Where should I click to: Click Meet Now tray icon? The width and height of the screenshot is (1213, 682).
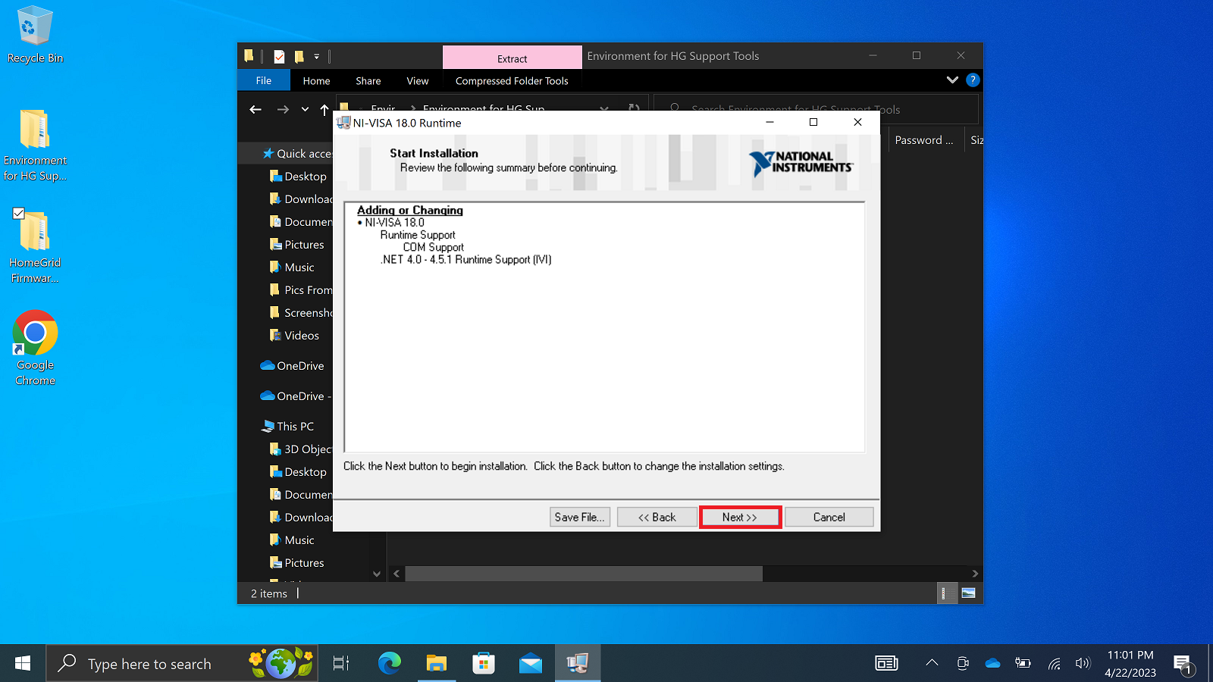tap(963, 663)
